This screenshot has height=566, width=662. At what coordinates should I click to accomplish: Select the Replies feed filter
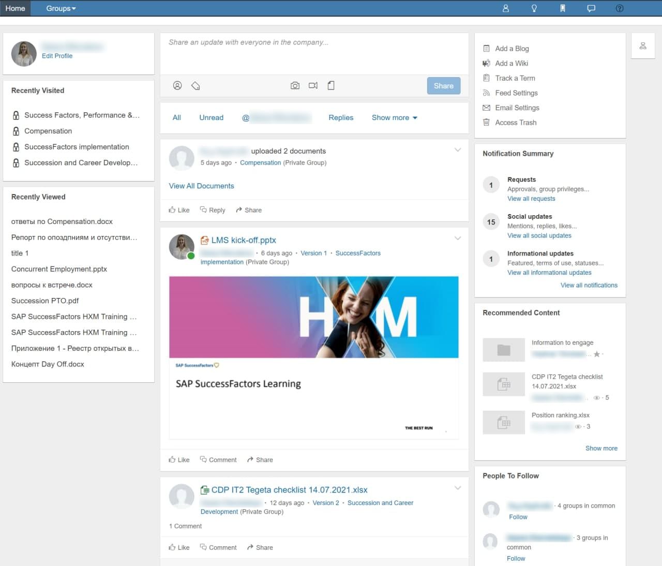[341, 118]
